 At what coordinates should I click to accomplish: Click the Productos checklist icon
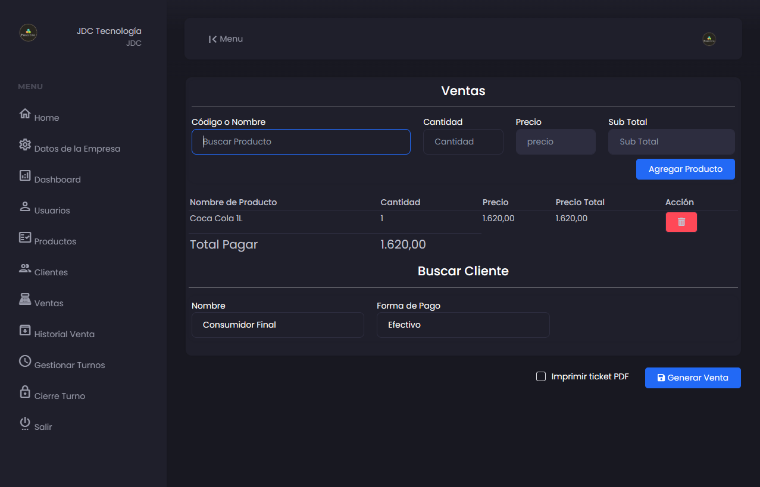(x=25, y=237)
